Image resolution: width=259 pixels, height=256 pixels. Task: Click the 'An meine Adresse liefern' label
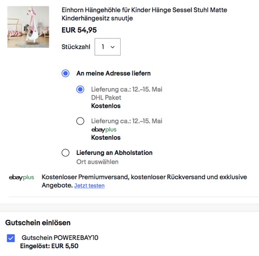tap(113, 73)
